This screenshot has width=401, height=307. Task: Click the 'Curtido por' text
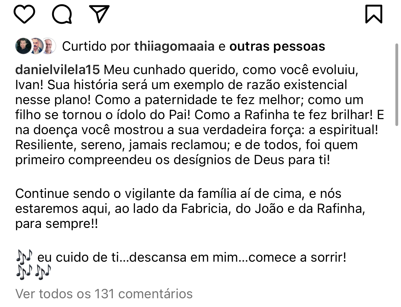coord(96,46)
